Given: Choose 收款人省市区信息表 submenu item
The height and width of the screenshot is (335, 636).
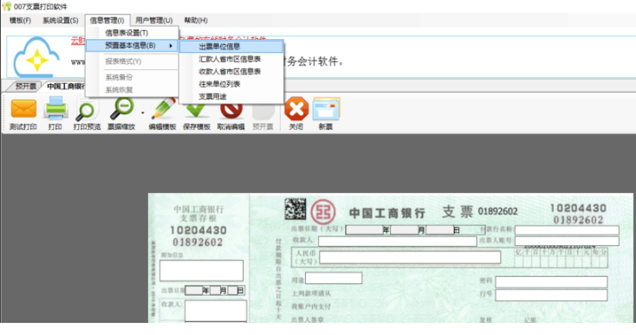Looking at the screenshot, I should point(231,72).
